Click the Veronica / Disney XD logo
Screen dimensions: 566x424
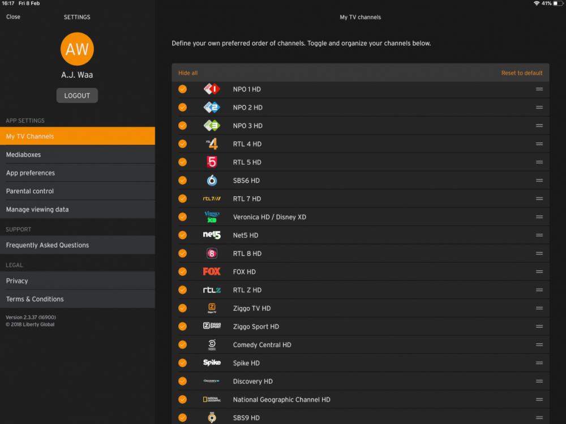pyautogui.click(x=212, y=217)
